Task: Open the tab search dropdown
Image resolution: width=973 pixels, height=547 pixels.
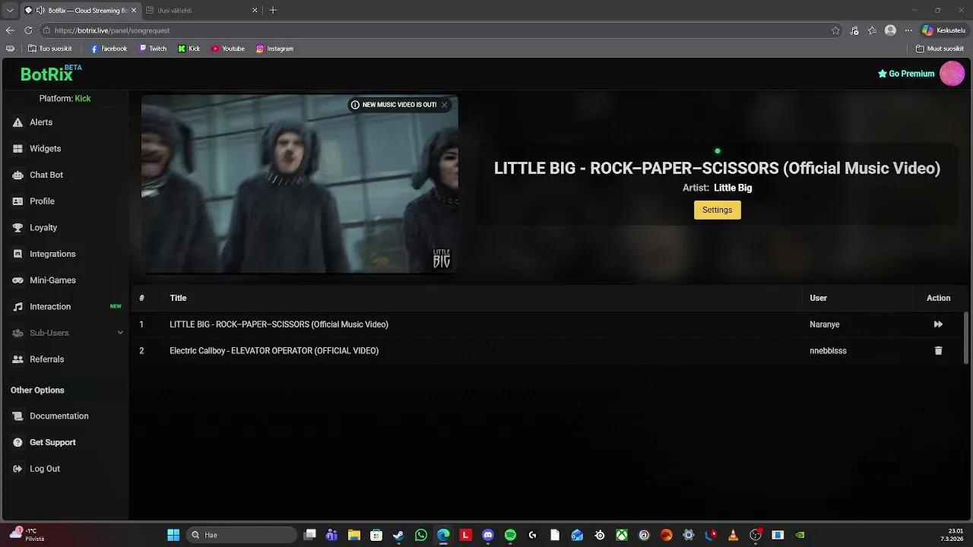Action: click(x=10, y=11)
